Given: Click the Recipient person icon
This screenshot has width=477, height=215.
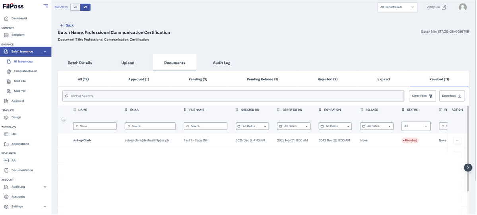Looking at the screenshot, I should pos(6,35).
